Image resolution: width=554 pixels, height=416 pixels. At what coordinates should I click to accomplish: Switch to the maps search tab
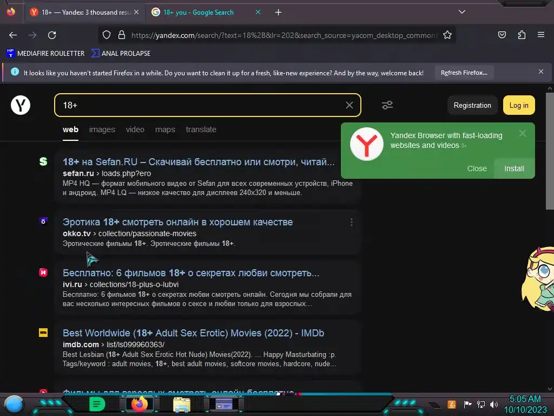(165, 129)
